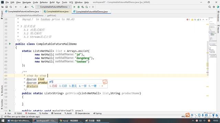Viewport: 220px width, 123px height.
Task: Click the Build project hammer icon
Action: coord(32,7)
